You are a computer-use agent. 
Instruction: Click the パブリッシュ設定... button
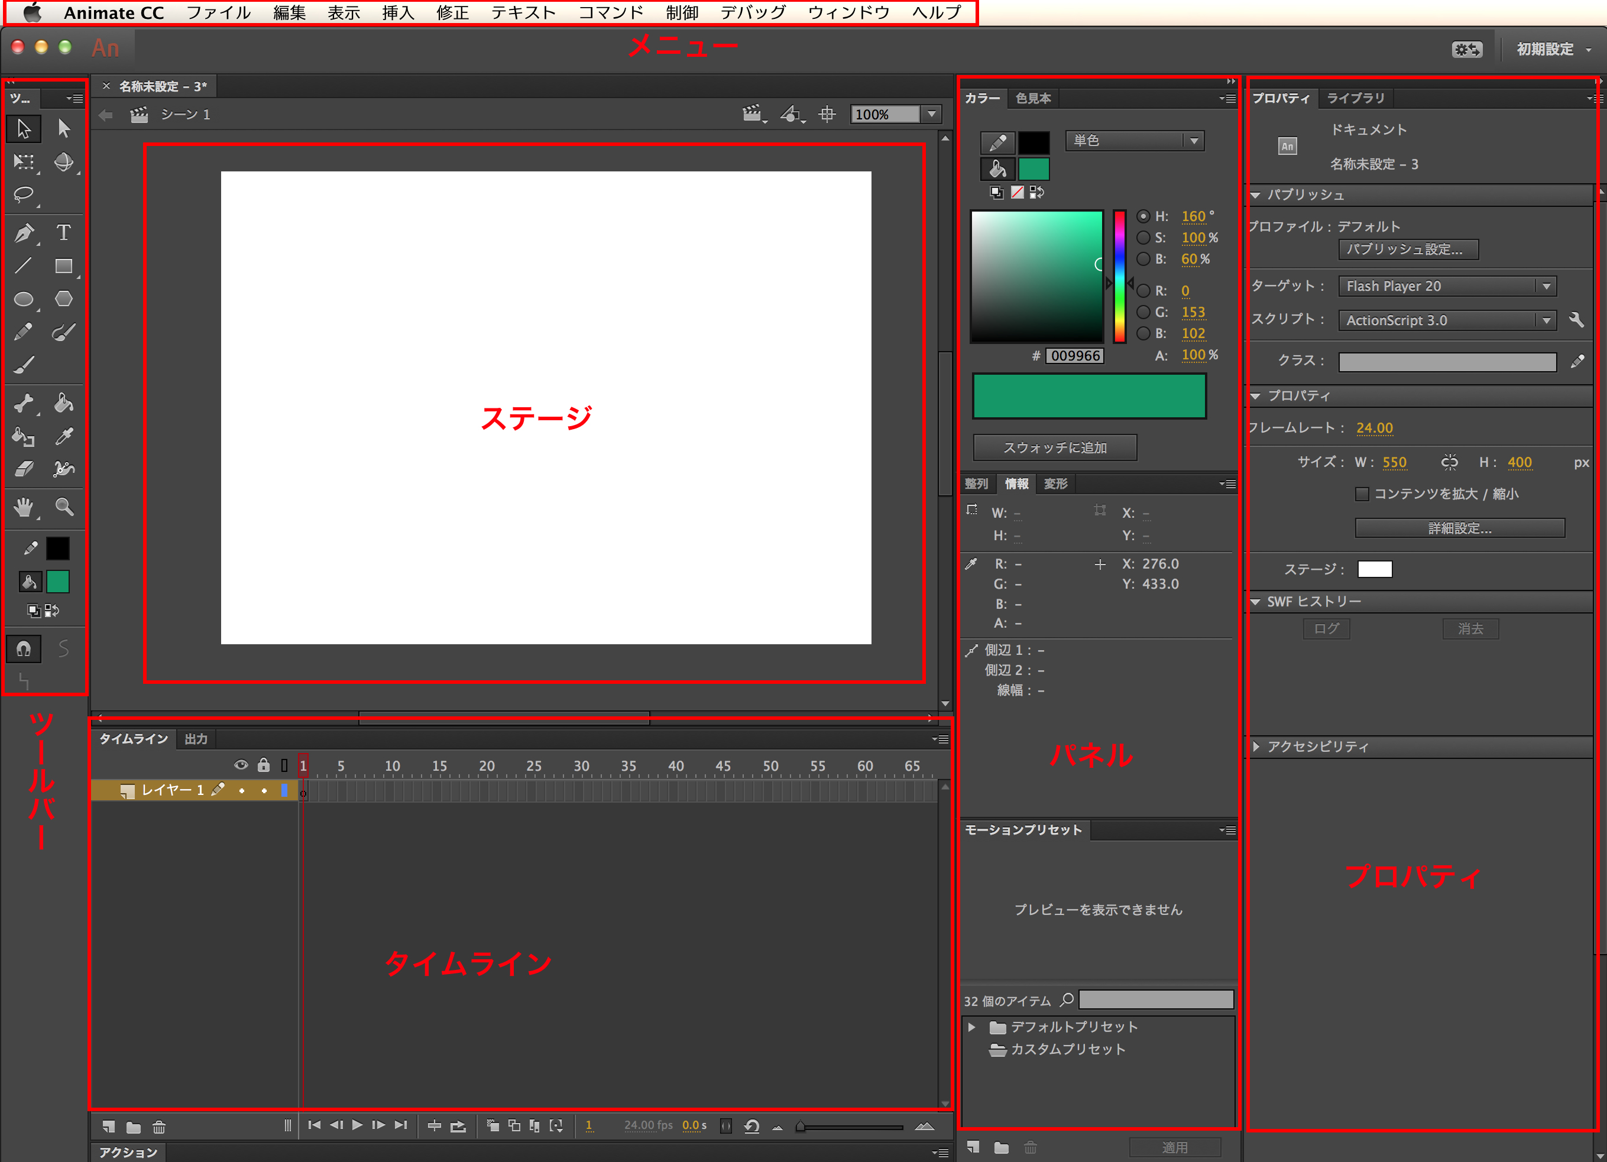1407,249
